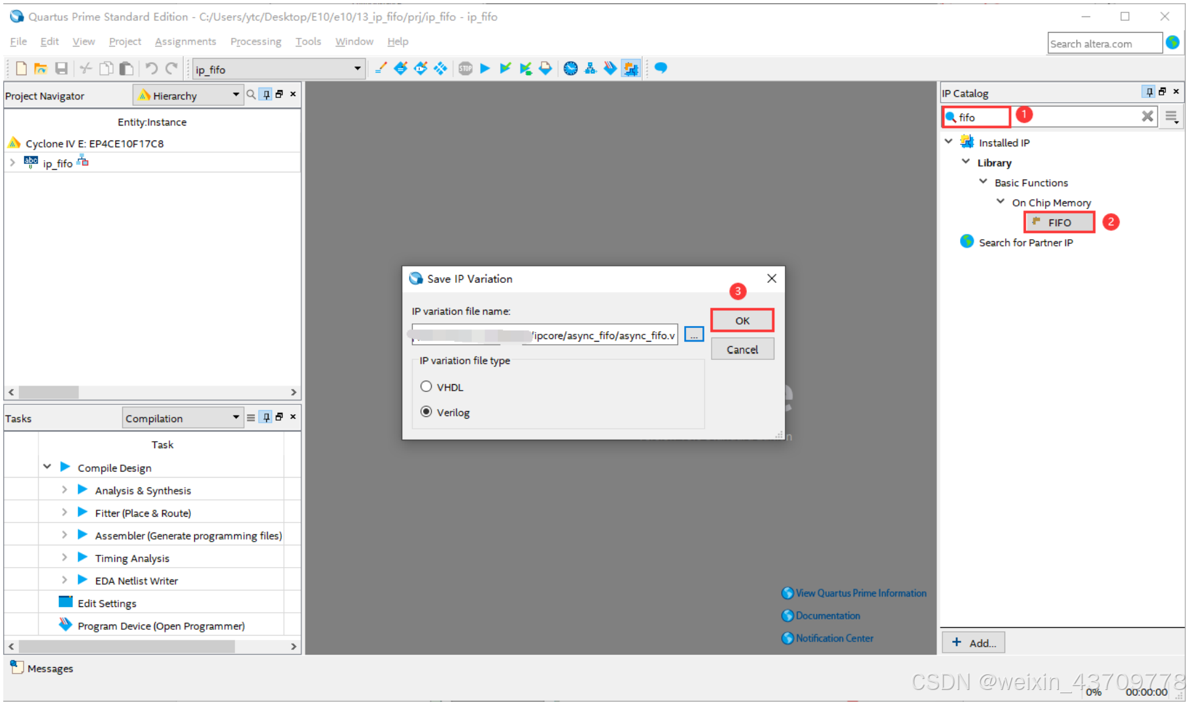1189x703 pixels.
Task: Click the Open file folder icon
Action: [41, 69]
